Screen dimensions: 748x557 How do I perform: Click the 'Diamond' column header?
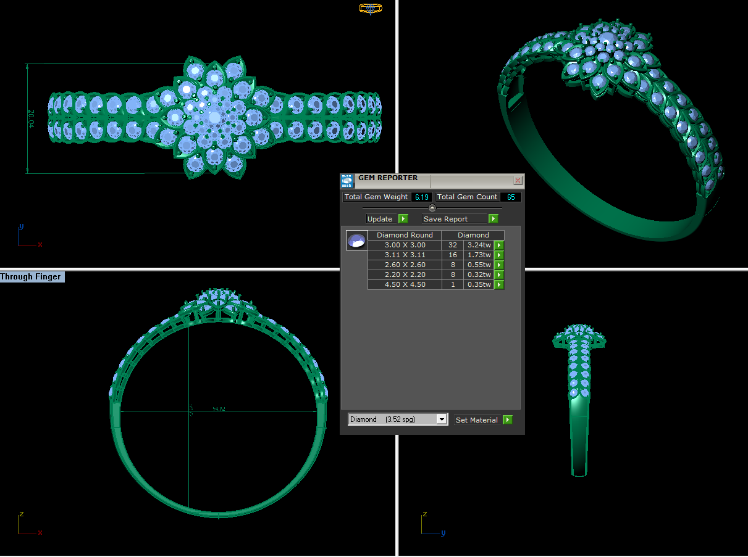pos(473,235)
